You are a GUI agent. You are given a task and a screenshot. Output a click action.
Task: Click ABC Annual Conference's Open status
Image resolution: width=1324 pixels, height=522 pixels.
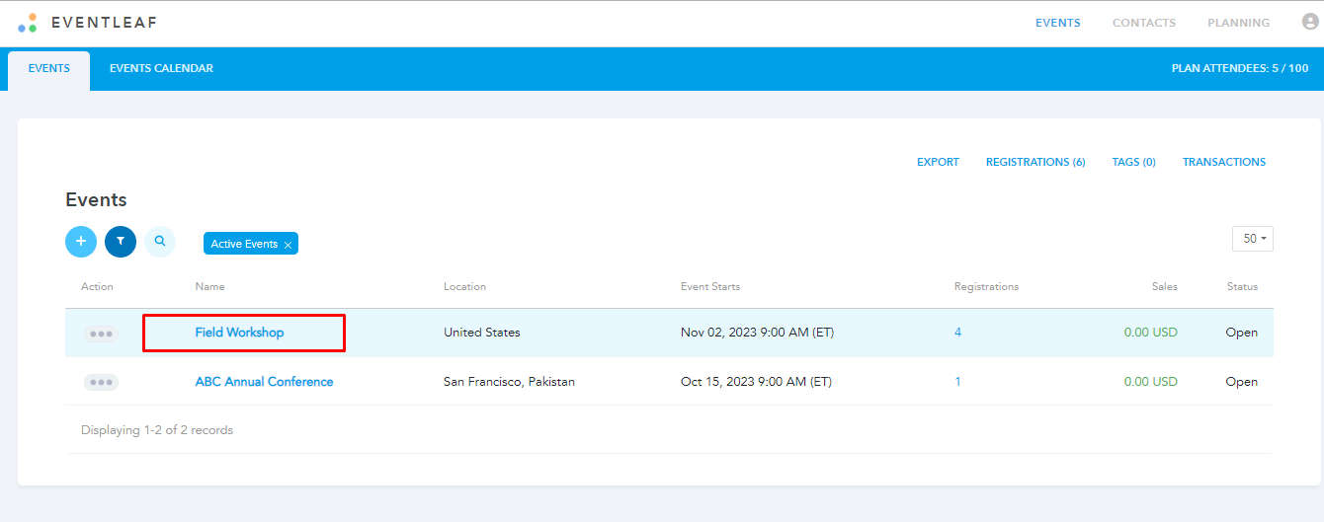[x=1242, y=382]
